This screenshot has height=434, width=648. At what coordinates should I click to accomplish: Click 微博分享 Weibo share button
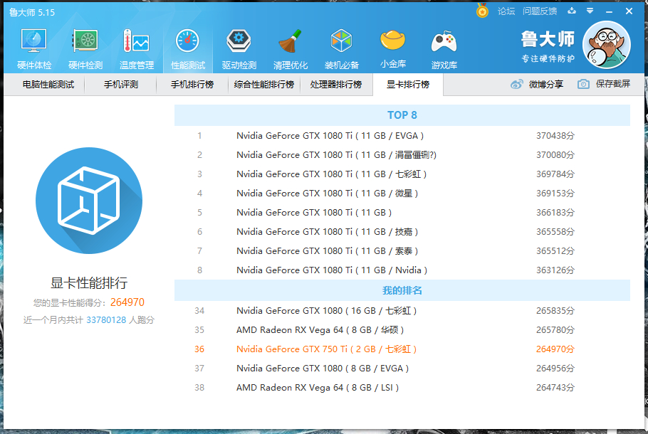[x=538, y=84]
